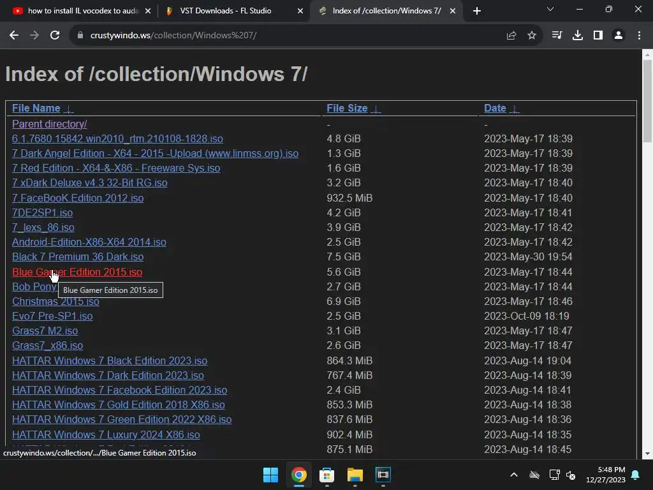Open HATTAR Windows 7 Dark Edition 2023.iso
Image resolution: width=653 pixels, height=490 pixels.
pyautogui.click(x=108, y=375)
